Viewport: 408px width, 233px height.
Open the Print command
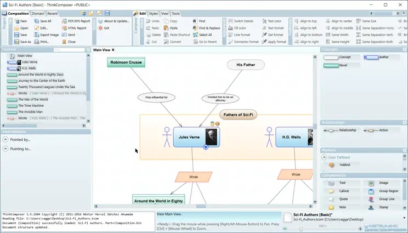pos(42,42)
